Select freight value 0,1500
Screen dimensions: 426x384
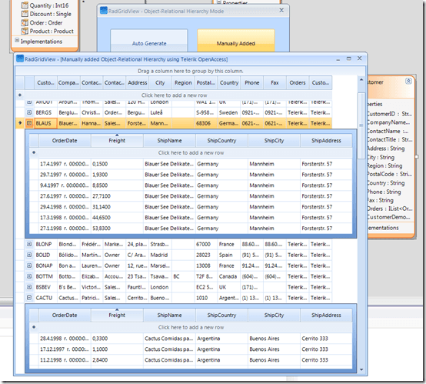(x=117, y=164)
